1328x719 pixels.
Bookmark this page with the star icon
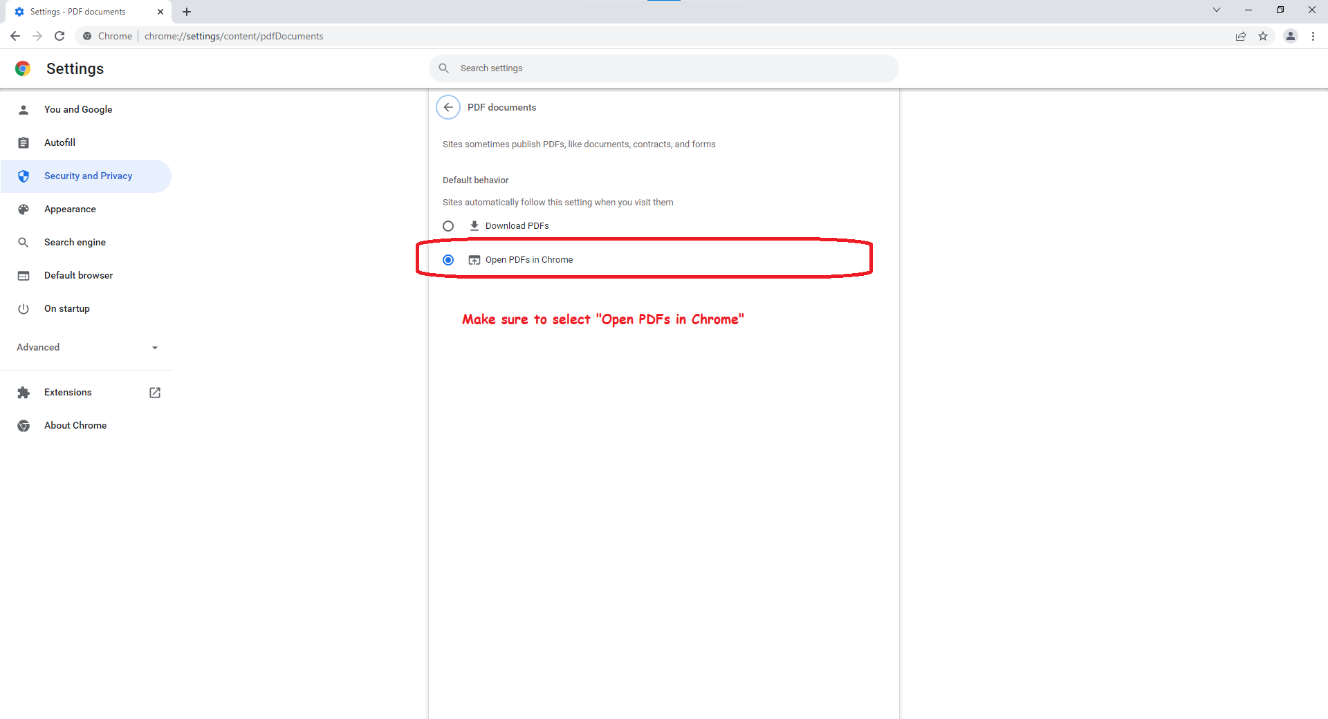pyautogui.click(x=1264, y=36)
